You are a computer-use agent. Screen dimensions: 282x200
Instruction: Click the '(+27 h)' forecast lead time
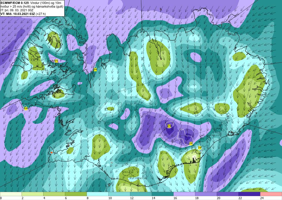[41, 14]
